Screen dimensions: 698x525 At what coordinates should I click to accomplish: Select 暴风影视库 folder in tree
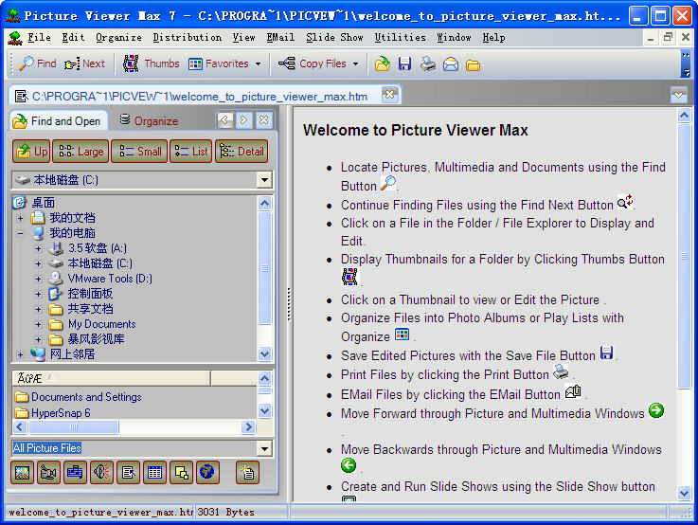click(x=96, y=339)
